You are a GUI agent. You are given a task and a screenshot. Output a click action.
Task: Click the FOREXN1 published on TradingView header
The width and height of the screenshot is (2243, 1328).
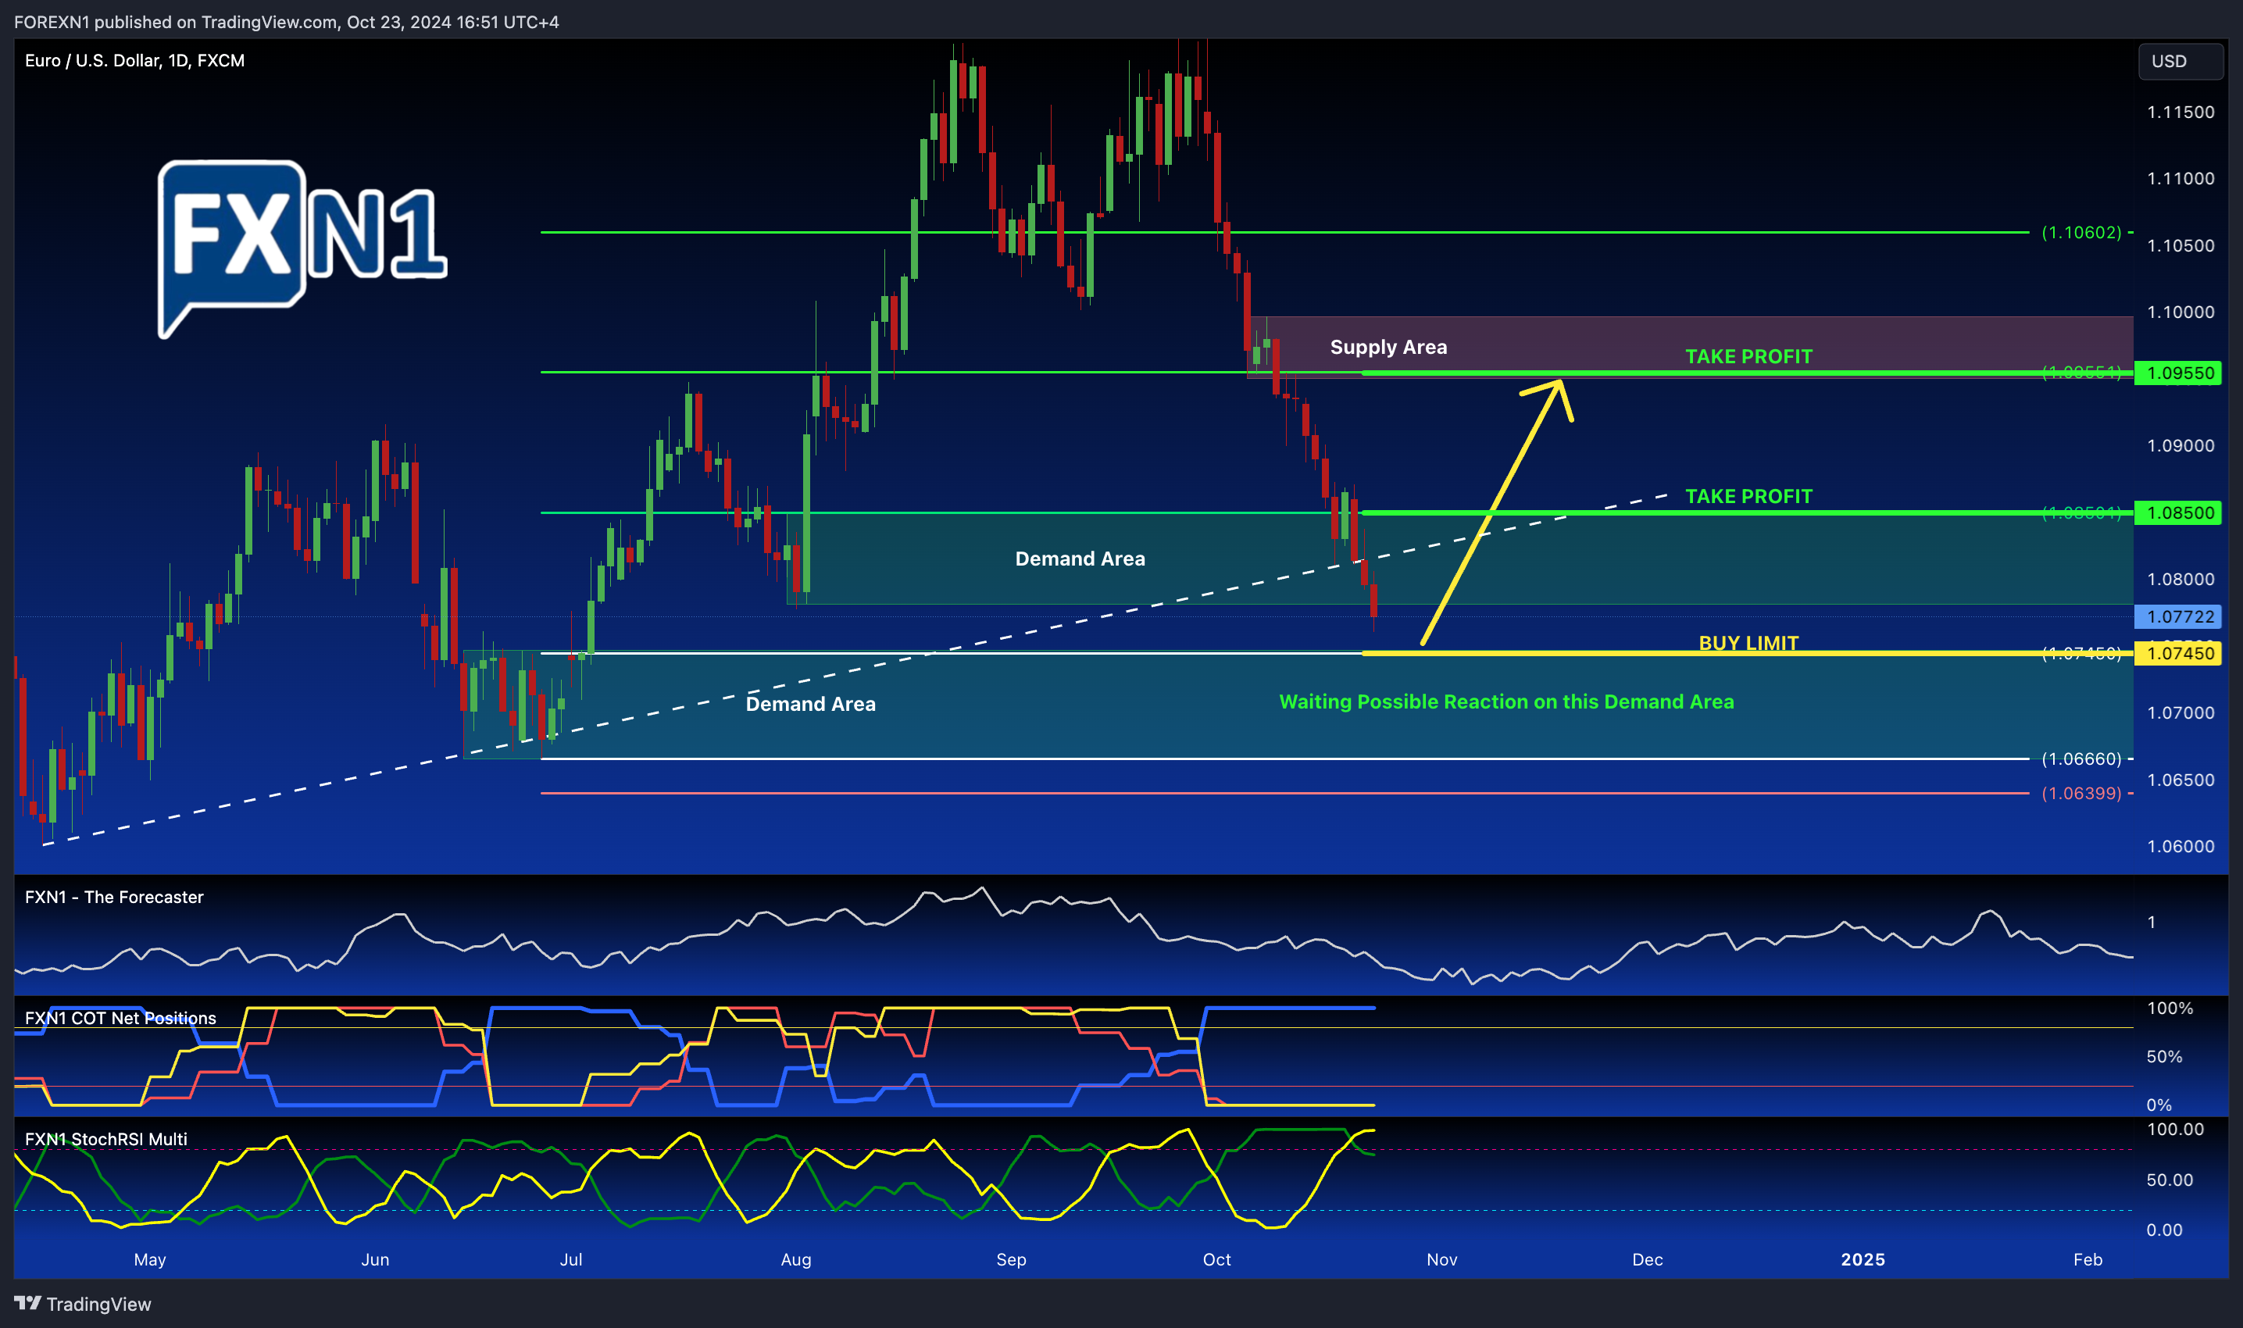[286, 21]
